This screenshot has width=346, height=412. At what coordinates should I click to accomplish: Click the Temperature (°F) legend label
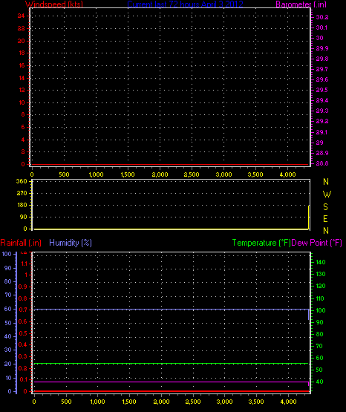(261, 243)
